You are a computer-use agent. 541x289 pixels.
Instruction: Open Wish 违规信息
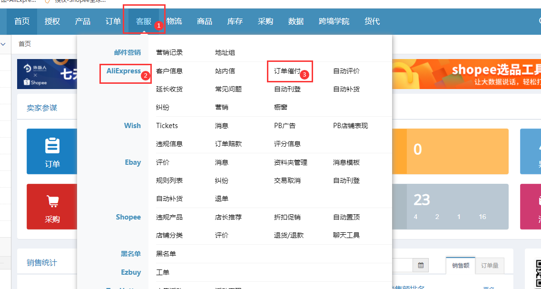(x=169, y=144)
